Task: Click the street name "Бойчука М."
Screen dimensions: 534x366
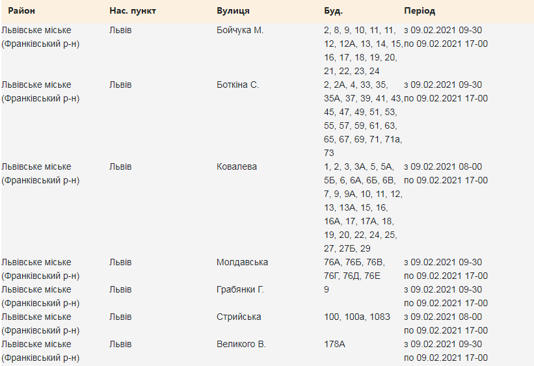Action: coord(240,30)
